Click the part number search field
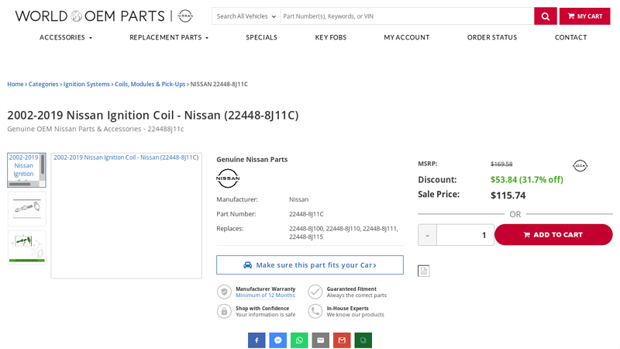This screenshot has height=349, width=620. [x=406, y=16]
